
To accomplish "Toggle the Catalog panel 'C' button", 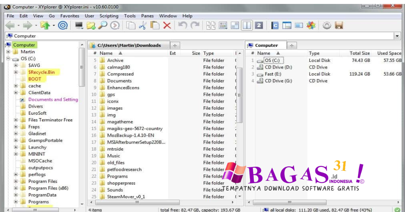I will (x=275, y=26).
